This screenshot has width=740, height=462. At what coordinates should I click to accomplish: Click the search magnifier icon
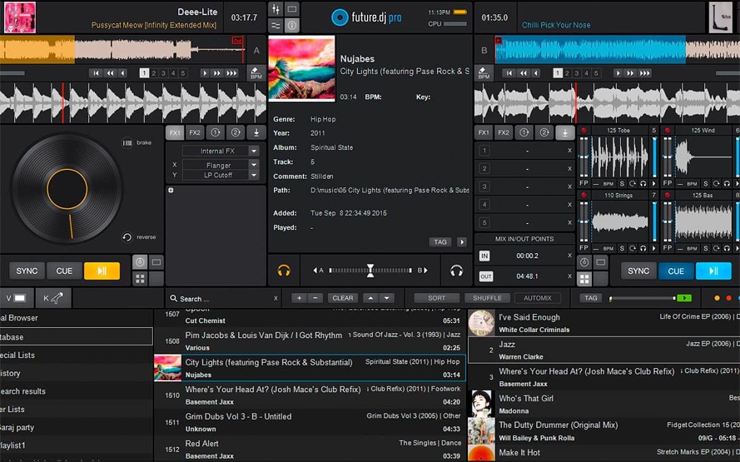pyautogui.click(x=174, y=298)
